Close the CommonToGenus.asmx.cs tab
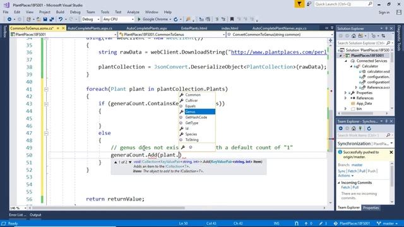Viewport: 404px width, 227px height. (x=63, y=28)
